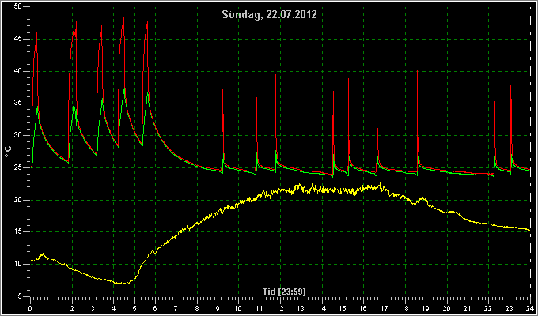This screenshot has width=538, height=316.
Task: Select hour 9 on the time axis
Action: (218, 308)
